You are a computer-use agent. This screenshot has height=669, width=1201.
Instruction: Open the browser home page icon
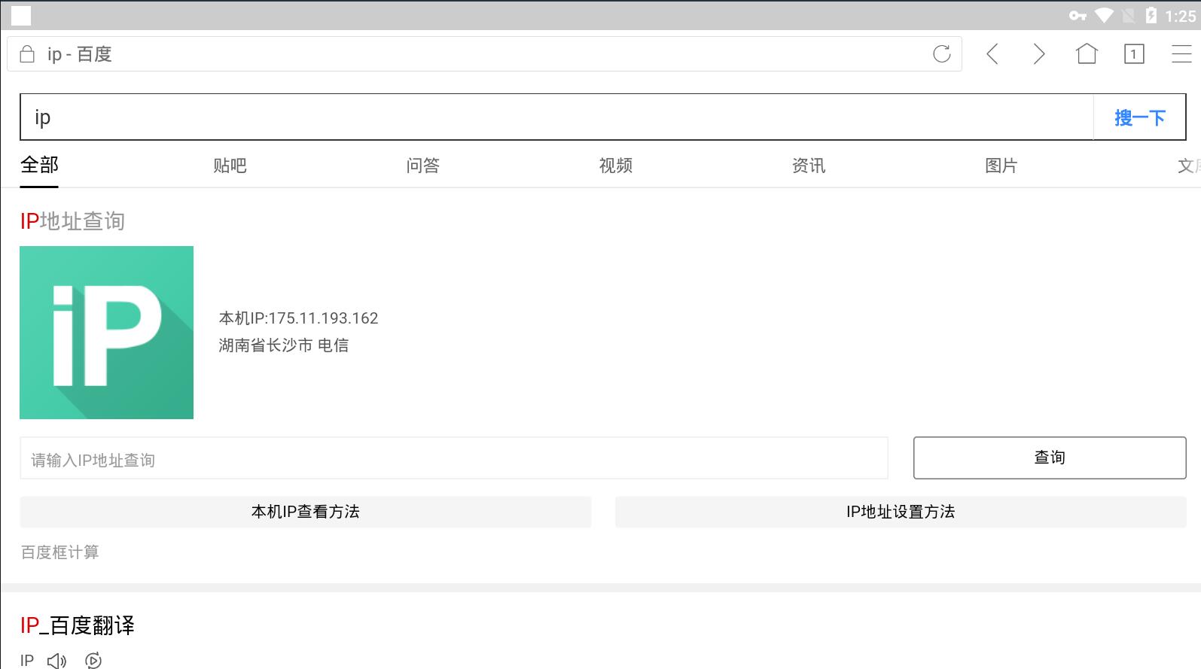click(1087, 54)
